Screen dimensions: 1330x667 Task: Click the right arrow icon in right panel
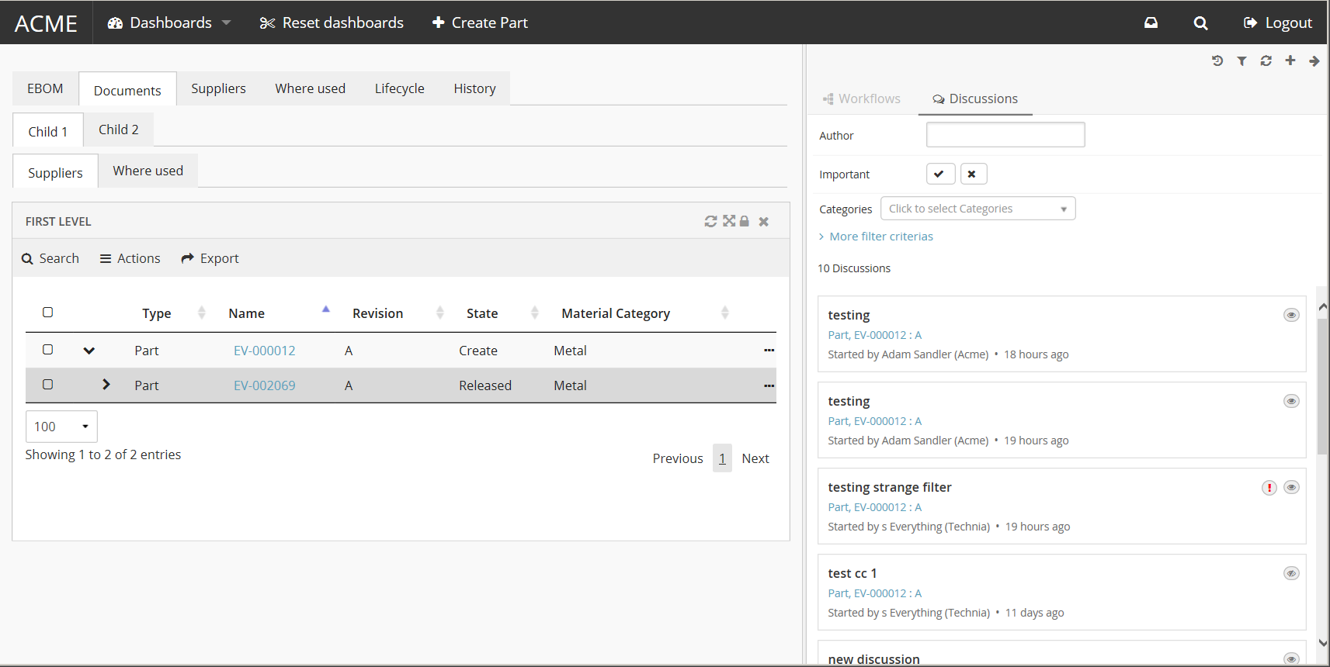point(1314,61)
